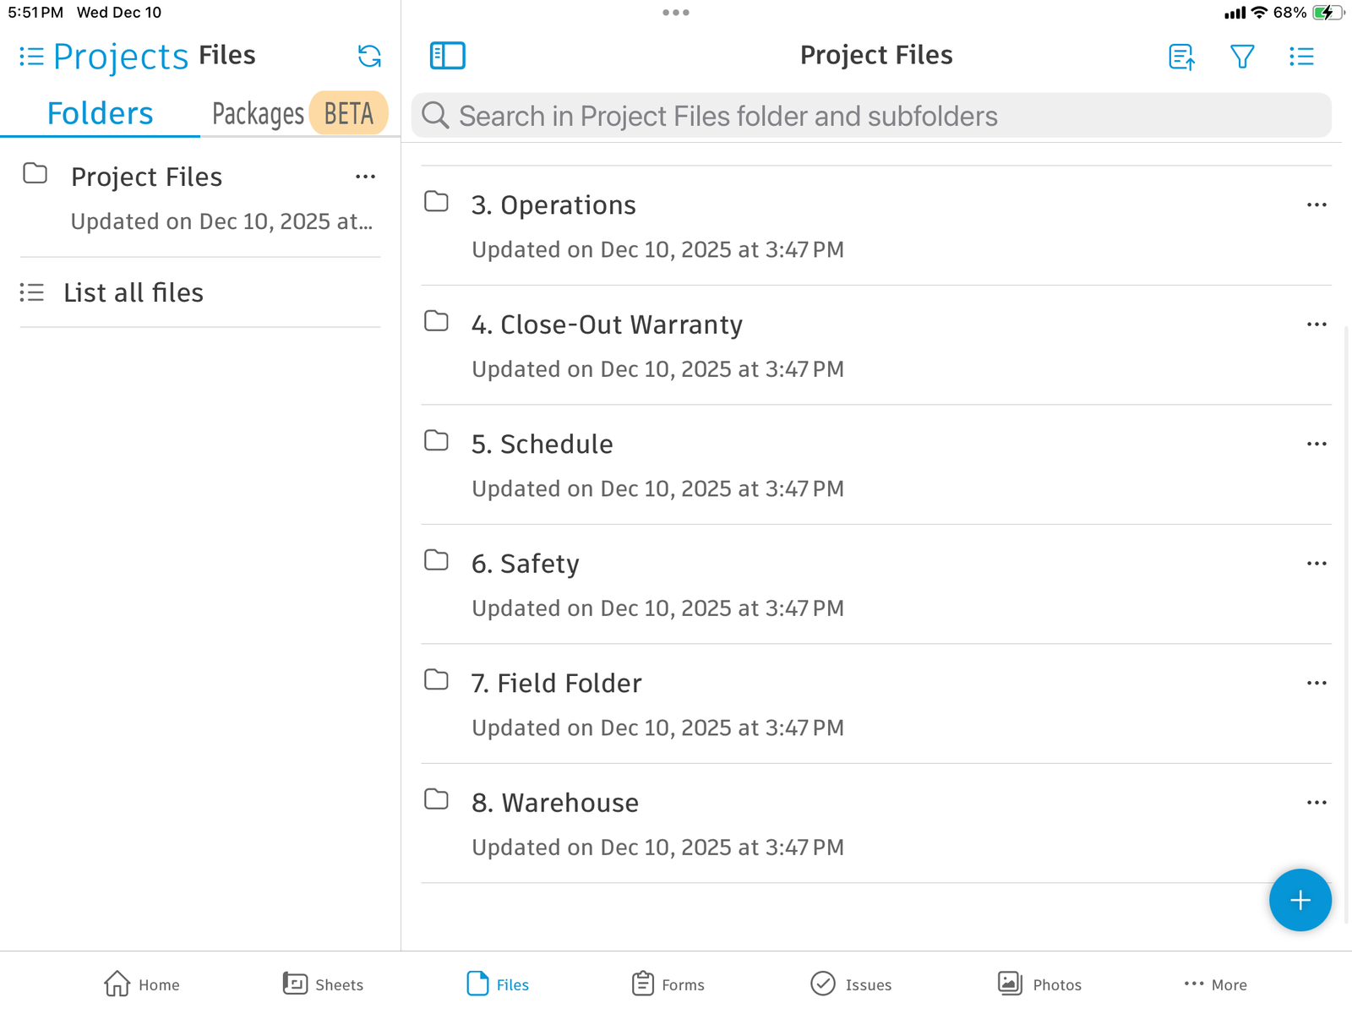Select the Folders tab

coord(99,112)
